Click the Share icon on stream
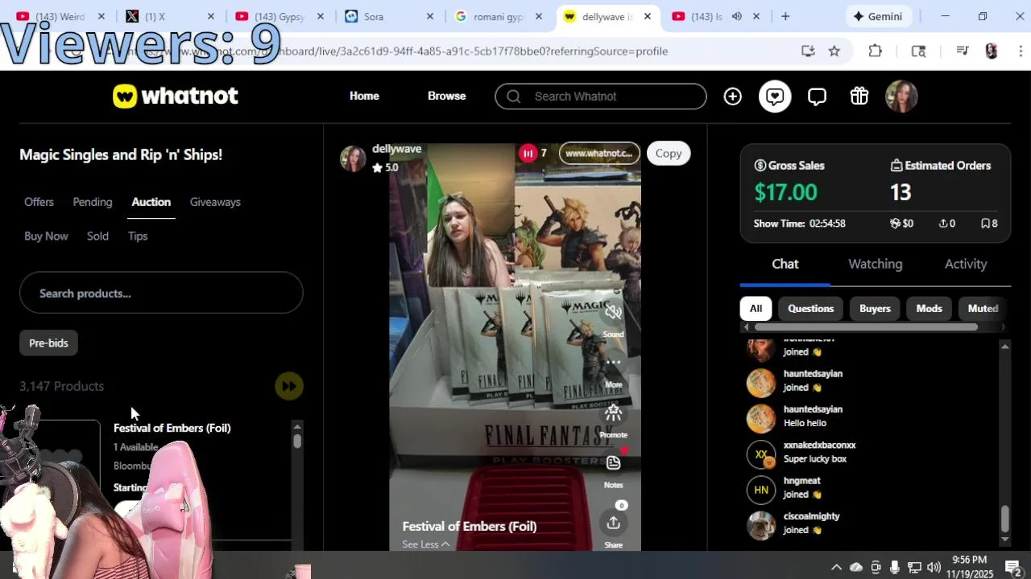1031x579 pixels. (x=613, y=524)
